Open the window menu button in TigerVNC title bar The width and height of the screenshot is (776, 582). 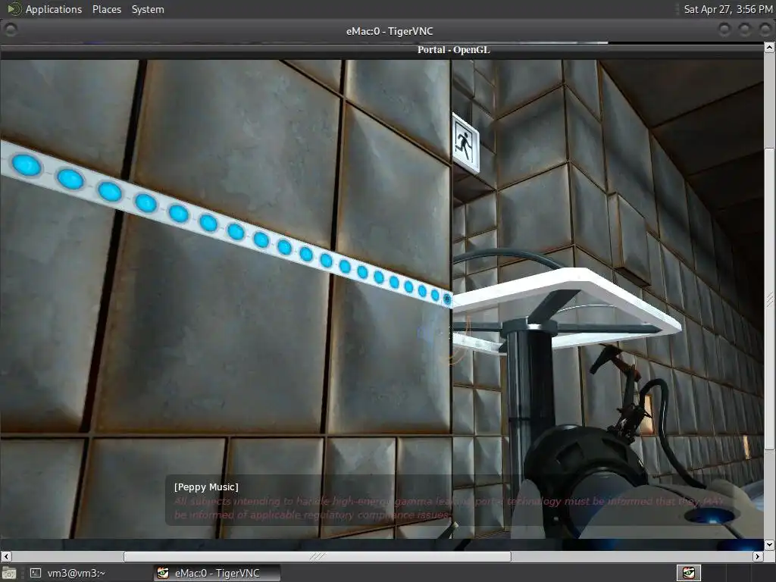pos(11,30)
